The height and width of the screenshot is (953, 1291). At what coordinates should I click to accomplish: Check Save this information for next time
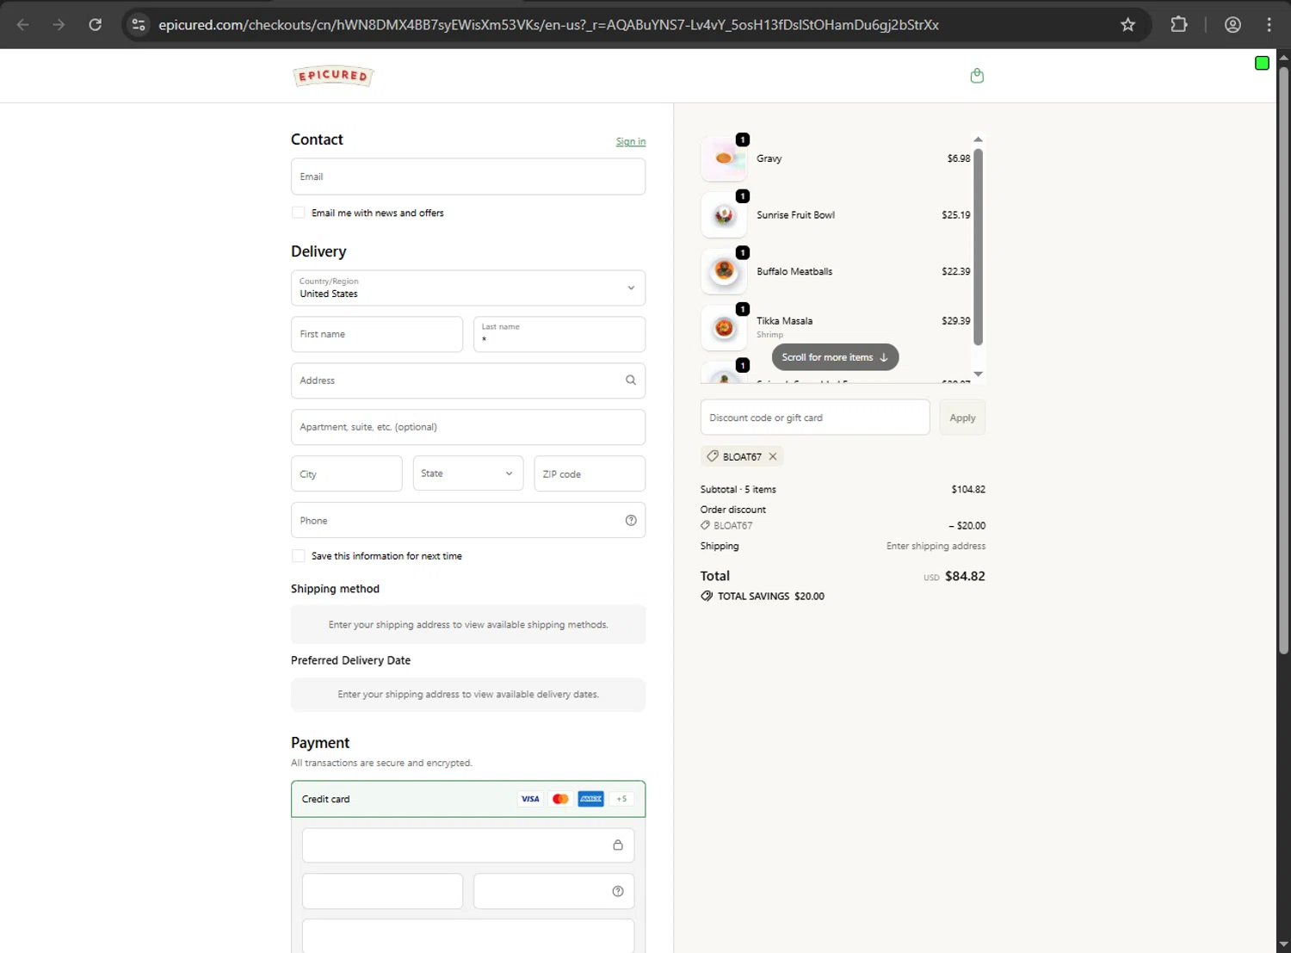click(298, 556)
